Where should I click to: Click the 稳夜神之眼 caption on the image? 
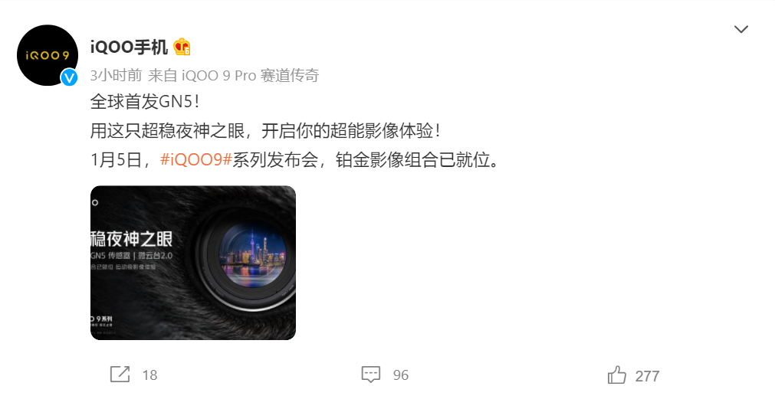pyautogui.click(x=132, y=239)
